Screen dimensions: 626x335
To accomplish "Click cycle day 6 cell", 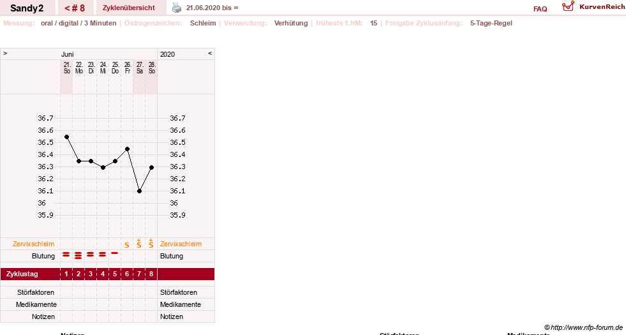I will [x=127, y=274].
